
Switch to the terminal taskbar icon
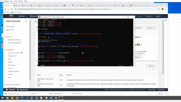(61, 98)
